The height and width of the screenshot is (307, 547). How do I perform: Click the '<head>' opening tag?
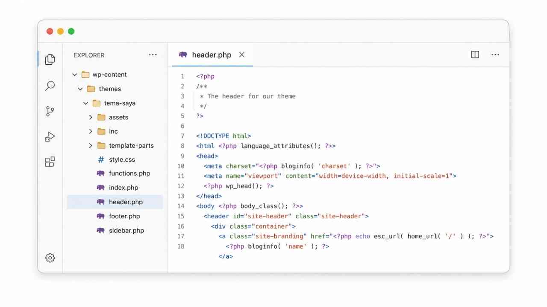coord(207,156)
